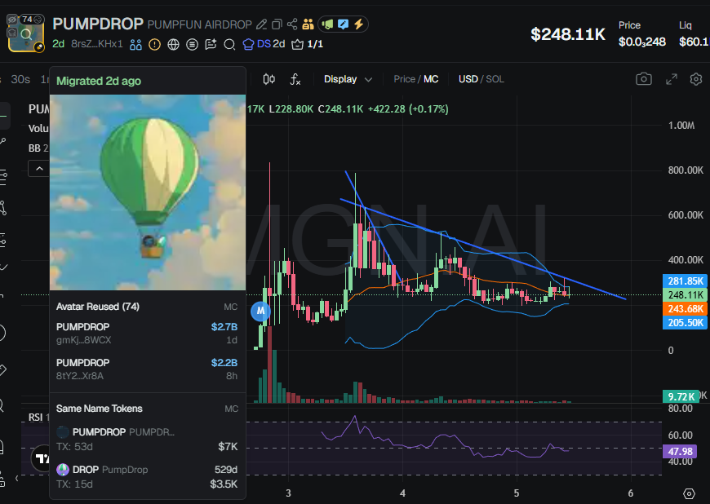This screenshot has height=504, width=710.
Task: Switch chart to MC mode
Action: tap(431, 79)
